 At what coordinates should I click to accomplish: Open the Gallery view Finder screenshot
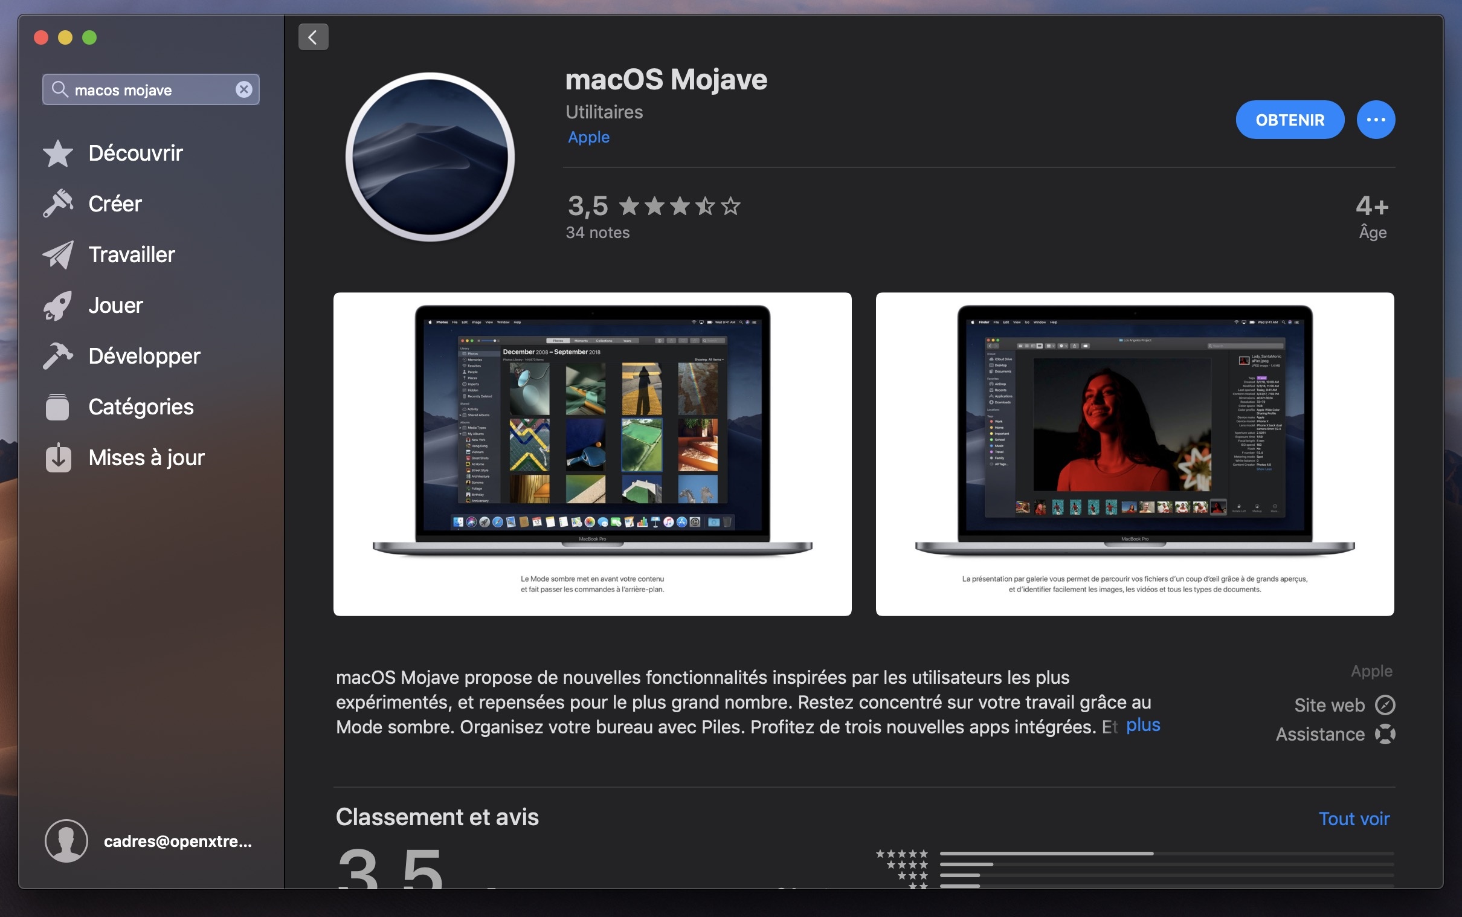(x=1134, y=454)
